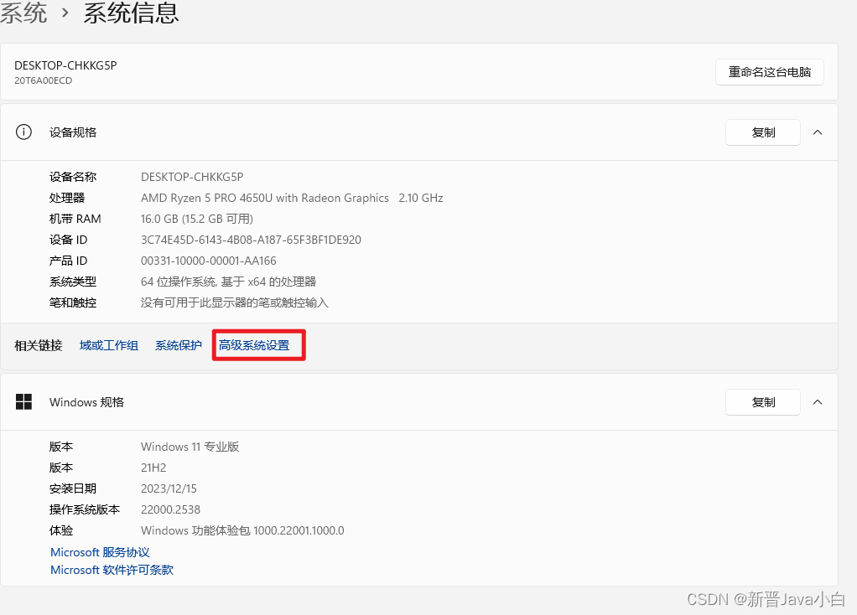Click the 系统类型 label
This screenshot has width=857, height=615.
tap(73, 282)
